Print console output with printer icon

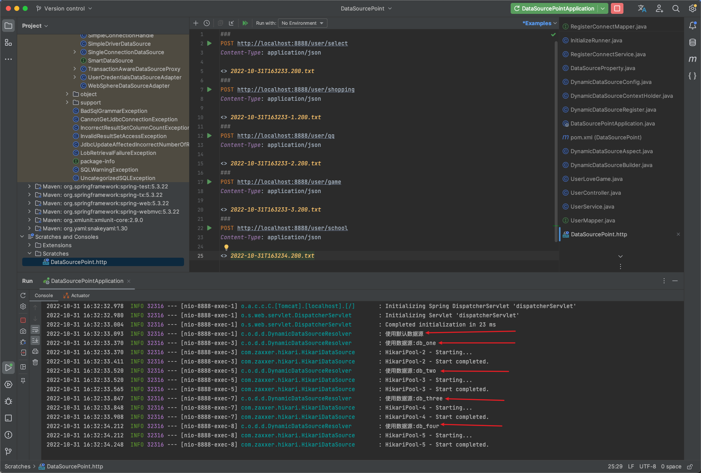coord(35,351)
